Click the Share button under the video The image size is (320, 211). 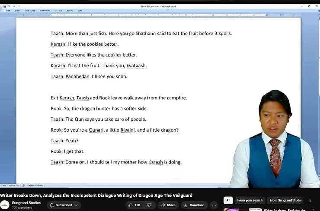tap(168, 205)
